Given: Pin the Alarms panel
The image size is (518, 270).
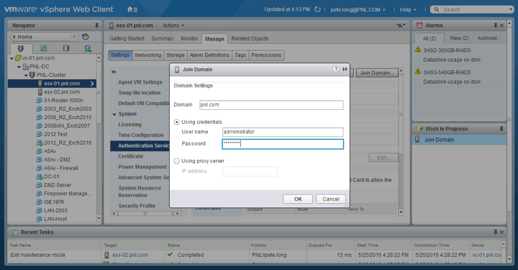Looking at the screenshot, I should 496,25.
